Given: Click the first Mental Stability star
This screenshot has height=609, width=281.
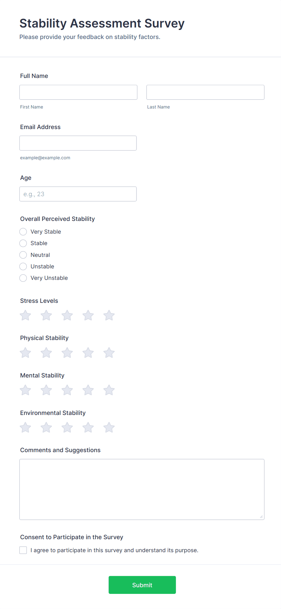Looking at the screenshot, I should pyautogui.click(x=25, y=390).
